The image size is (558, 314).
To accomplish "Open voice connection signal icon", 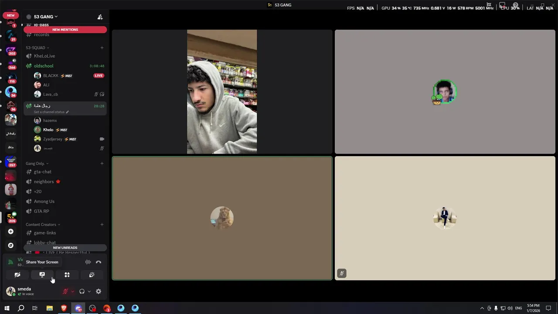I will coord(11,262).
